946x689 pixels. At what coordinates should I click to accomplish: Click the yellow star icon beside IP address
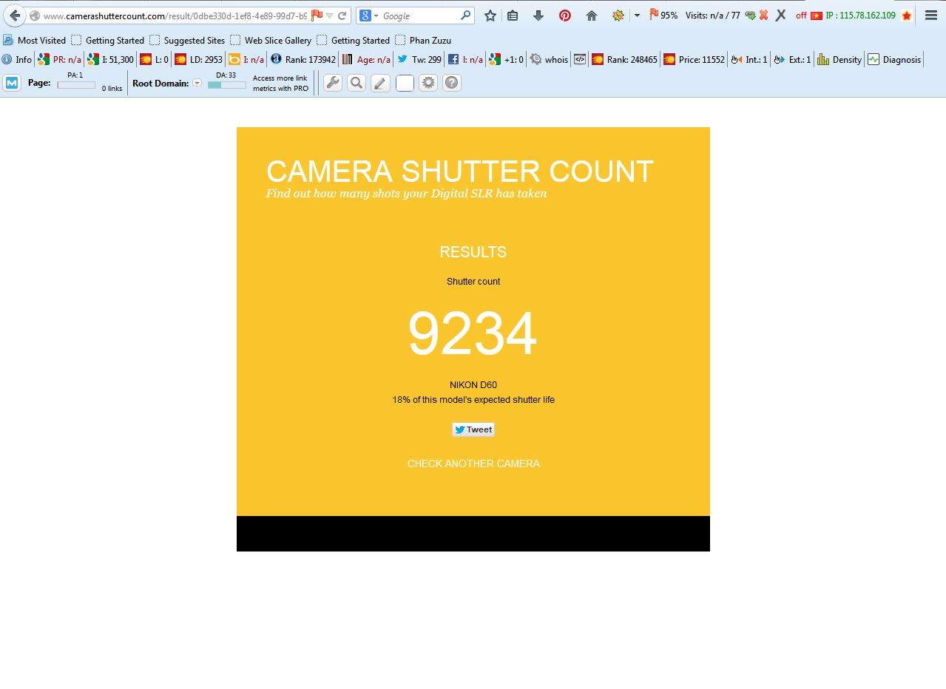pos(907,16)
